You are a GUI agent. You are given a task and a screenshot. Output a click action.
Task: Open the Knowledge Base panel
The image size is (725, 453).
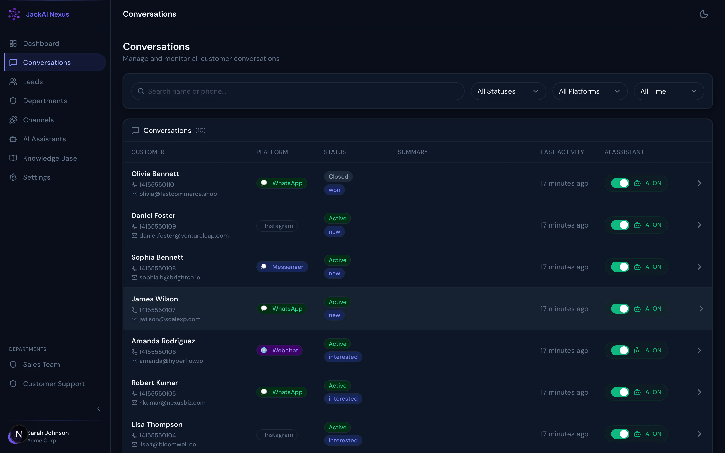click(50, 158)
